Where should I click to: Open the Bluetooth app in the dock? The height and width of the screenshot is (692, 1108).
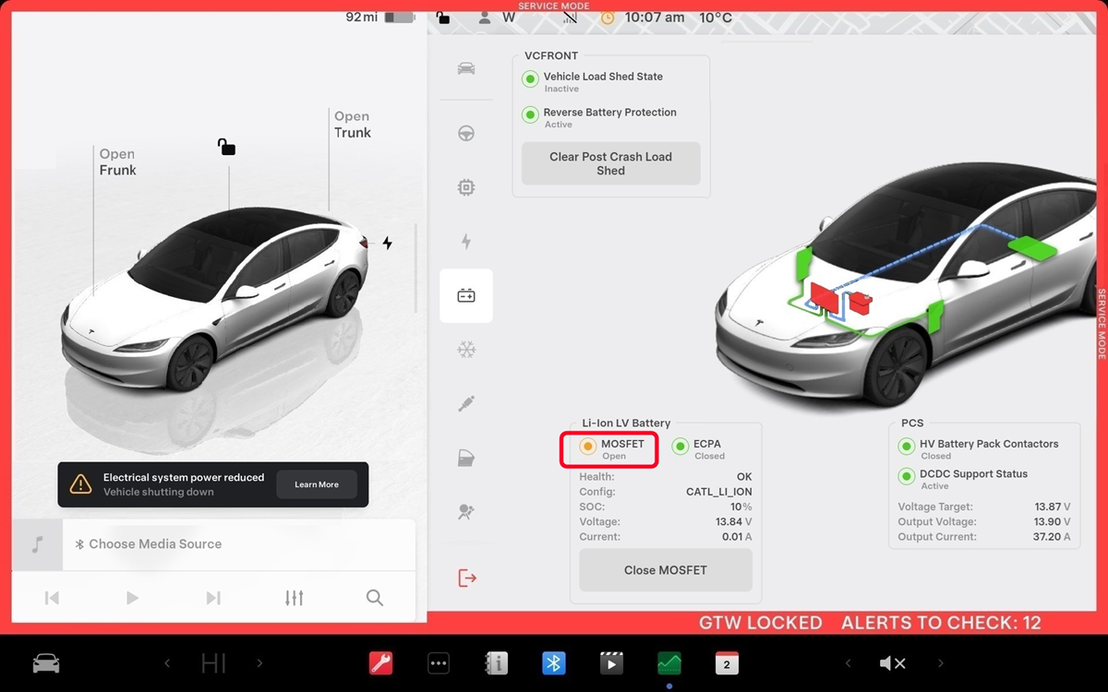(x=553, y=663)
